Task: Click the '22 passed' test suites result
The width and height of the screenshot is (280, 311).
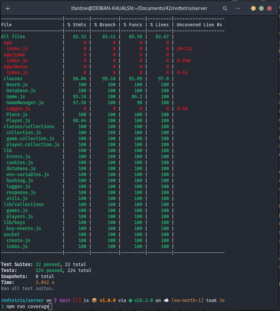Action: [48, 264]
